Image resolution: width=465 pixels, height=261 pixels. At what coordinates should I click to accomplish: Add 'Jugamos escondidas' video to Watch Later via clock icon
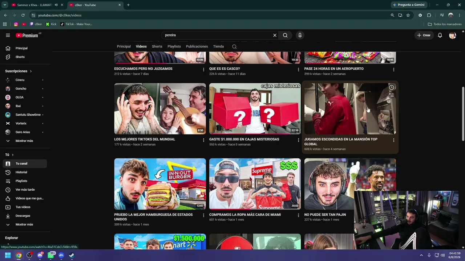(x=391, y=87)
